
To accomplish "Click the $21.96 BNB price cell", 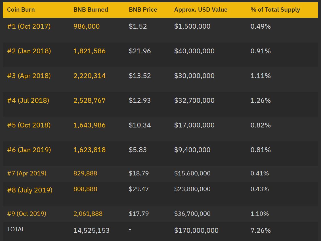I will pyautogui.click(x=140, y=51).
